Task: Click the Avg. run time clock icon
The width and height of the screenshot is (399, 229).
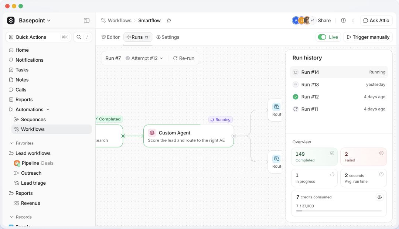Action: point(381,174)
